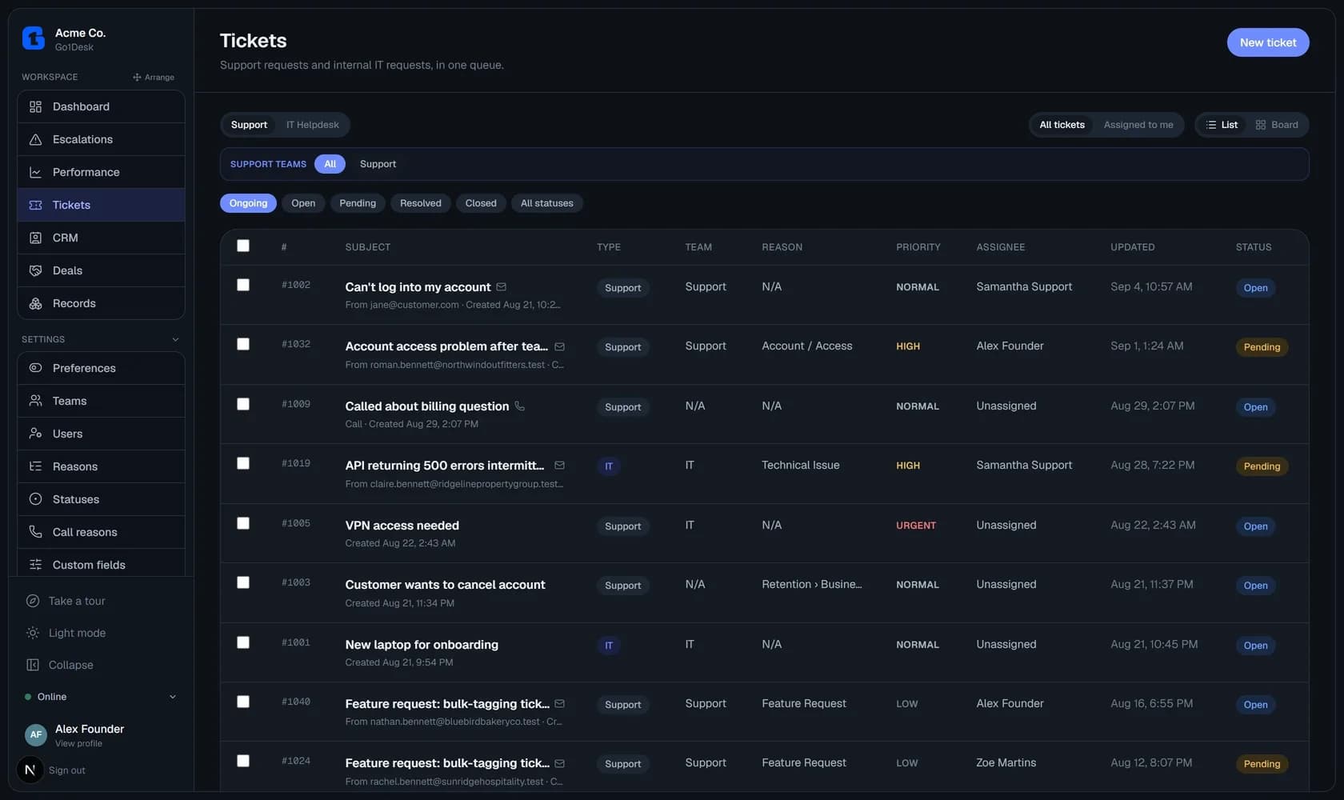Click the GoDesk logo icon
The image size is (1344, 800).
point(34,38)
